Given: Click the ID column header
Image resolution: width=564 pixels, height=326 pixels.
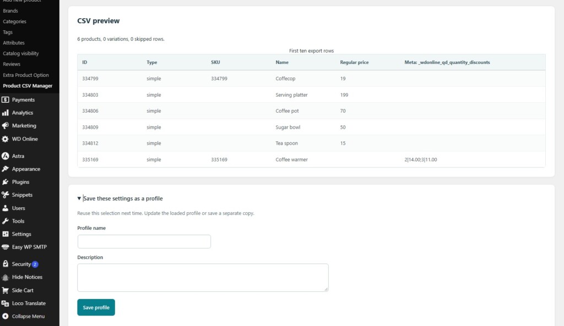Looking at the screenshot, I should tap(84, 63).
